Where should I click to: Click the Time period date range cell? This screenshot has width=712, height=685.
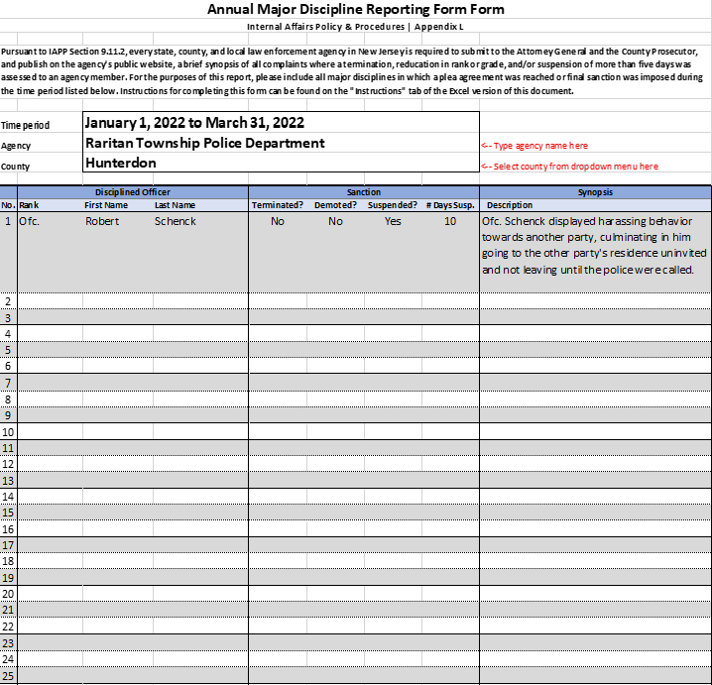278,123
